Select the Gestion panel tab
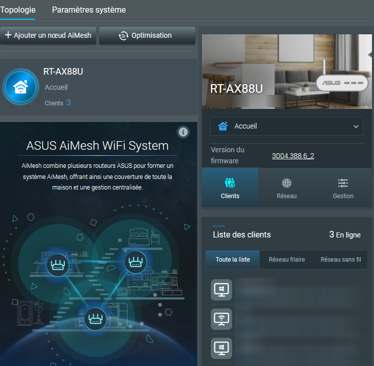 (343, 188)
